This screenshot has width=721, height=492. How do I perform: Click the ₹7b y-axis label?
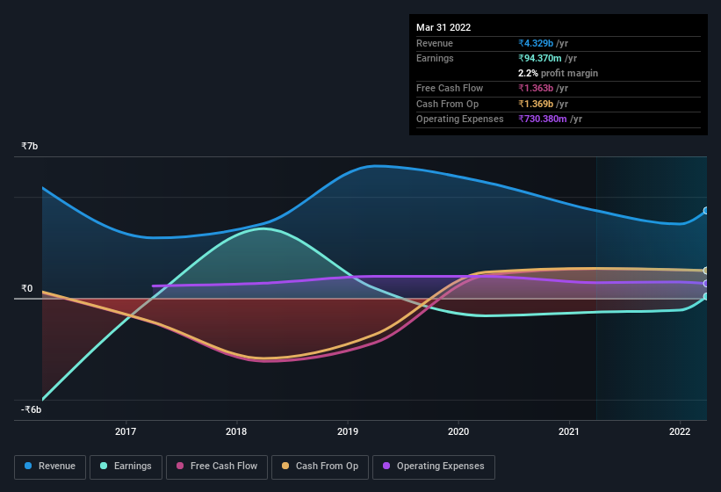pyautogui.click(x=30, y=146)
